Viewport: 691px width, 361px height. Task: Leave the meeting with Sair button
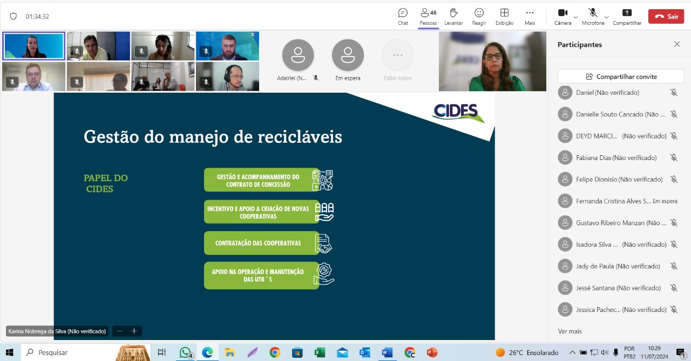point(666,17)
